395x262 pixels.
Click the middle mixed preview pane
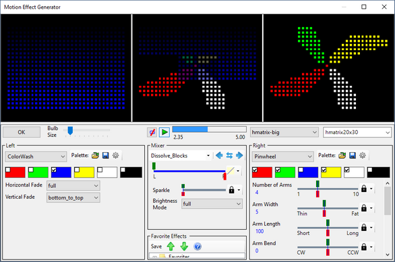pyautogui.click(x=197, y=68)
